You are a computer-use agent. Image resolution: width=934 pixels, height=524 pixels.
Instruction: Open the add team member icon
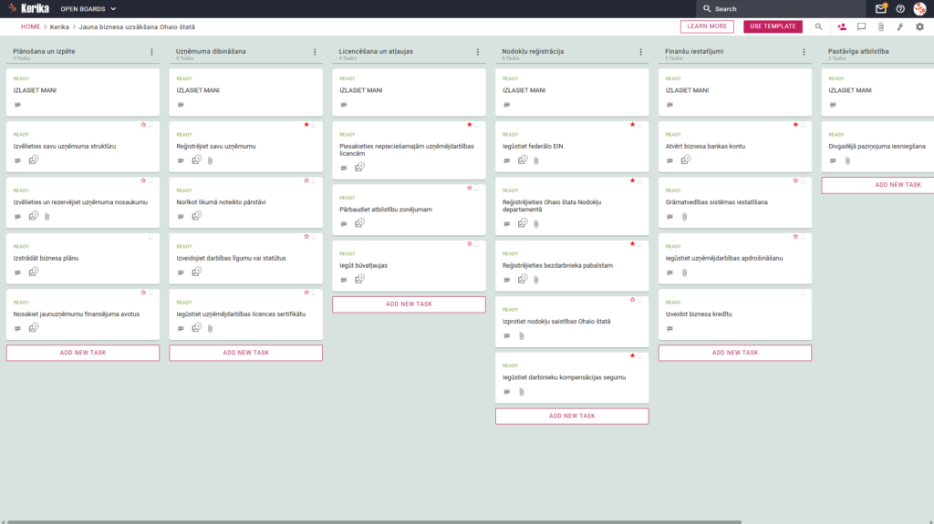[842, 26]
